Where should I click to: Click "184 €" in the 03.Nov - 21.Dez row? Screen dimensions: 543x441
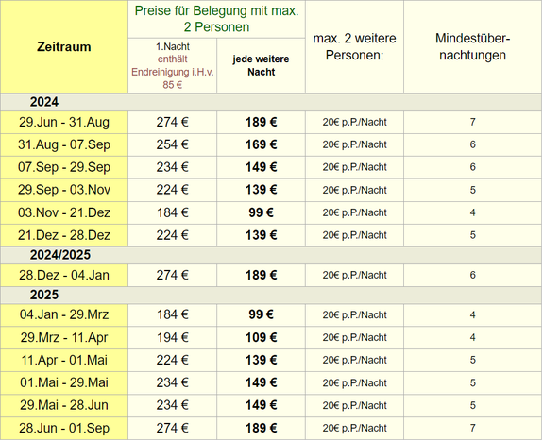pyautogui.click(x=173, y=212)
